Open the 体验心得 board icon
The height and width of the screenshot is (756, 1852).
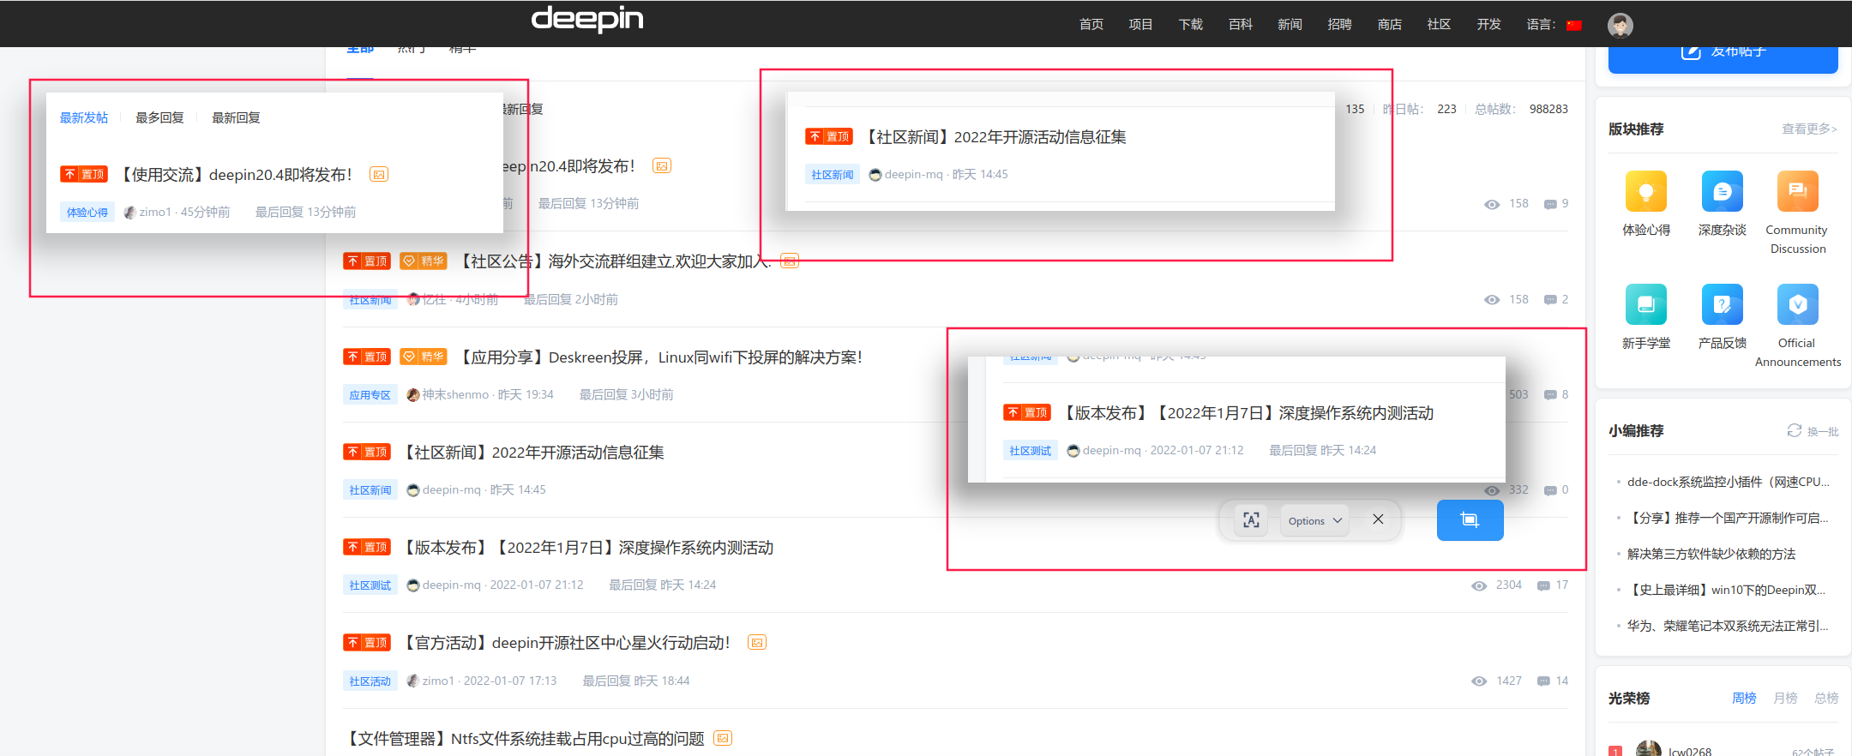tap(1646, 191)
